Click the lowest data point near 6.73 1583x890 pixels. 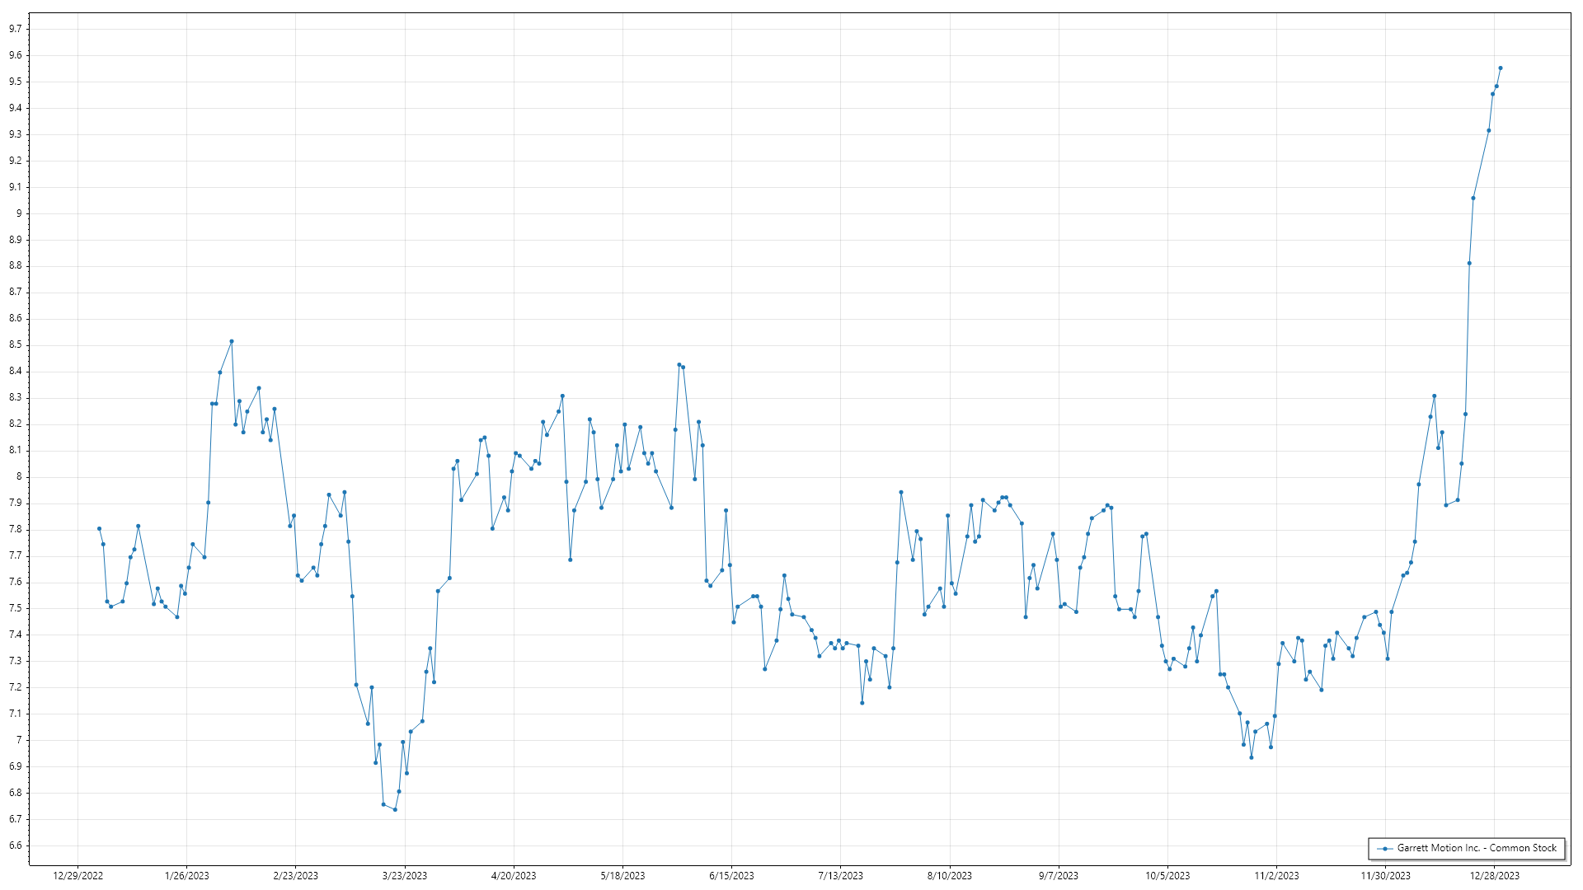coord(395,810)
